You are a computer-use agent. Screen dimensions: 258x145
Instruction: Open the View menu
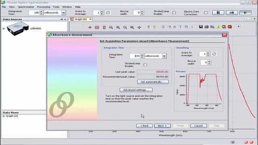tap(12, 7)
